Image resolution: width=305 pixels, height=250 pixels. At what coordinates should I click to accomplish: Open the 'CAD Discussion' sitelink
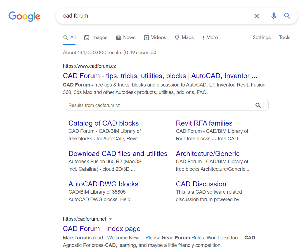click(201, 184)
